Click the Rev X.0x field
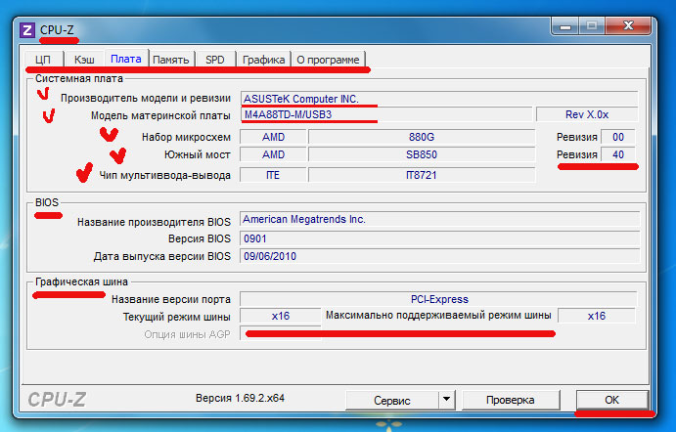The image size is (676, 432). click(587, 114)
